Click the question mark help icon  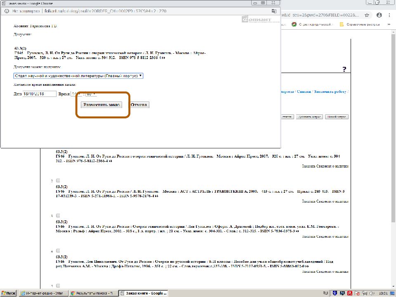tap(344, 70)
